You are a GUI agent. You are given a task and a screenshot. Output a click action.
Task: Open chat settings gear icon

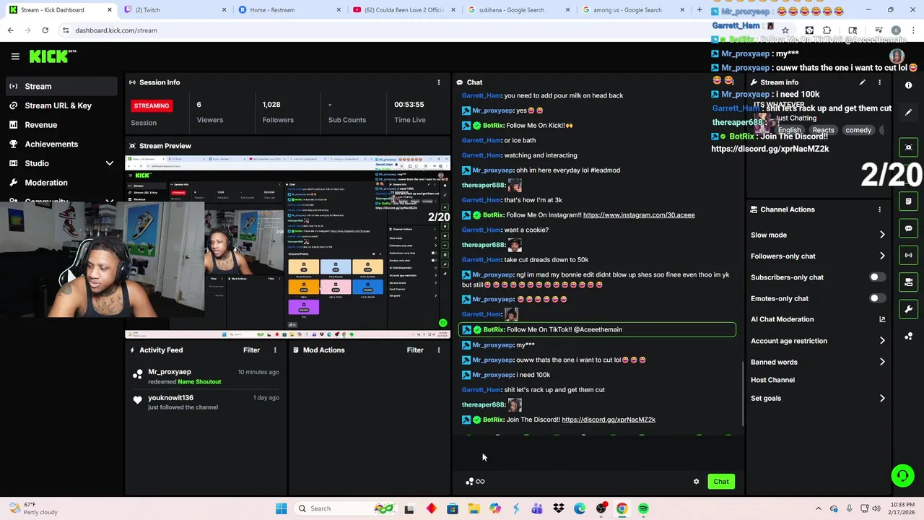pyautogui.click(x=696, y=482)
